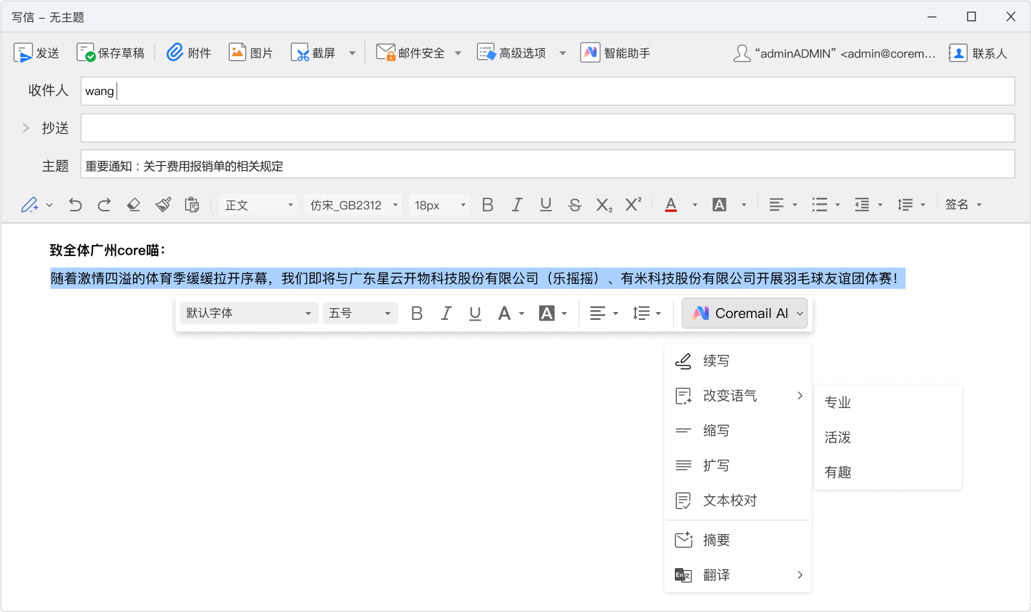Viewport: 1031px width, 612px height.
Task: Click the eraser clear formatting icon
Action: pos(134,205)
